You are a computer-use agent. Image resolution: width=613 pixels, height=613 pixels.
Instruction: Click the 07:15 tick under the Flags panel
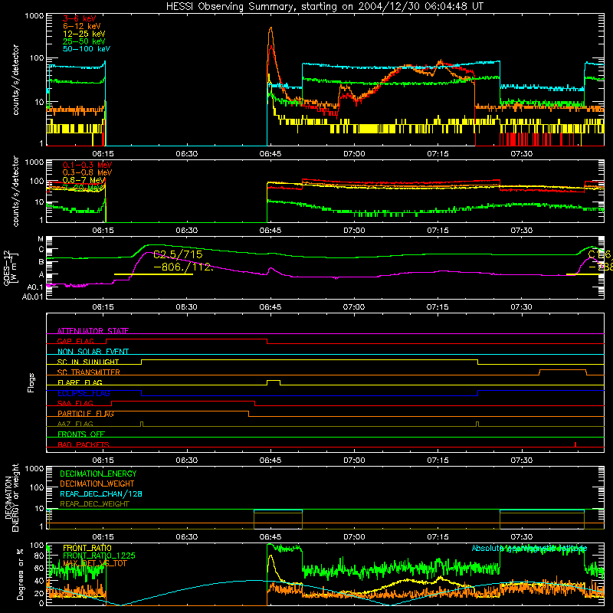click(x=438, y=461)
